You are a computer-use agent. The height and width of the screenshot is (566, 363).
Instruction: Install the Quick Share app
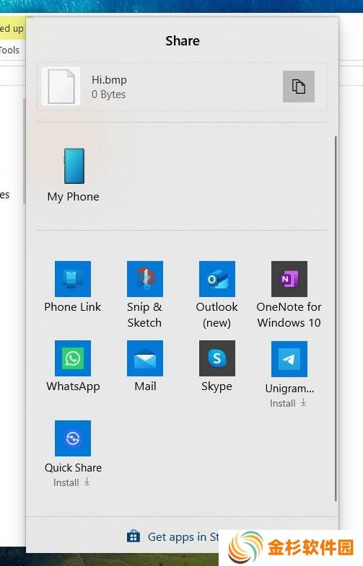coord(71,482)
